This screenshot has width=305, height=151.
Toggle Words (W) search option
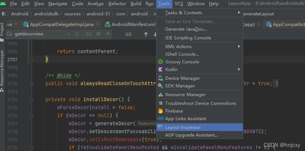click(x=98, y=34)
